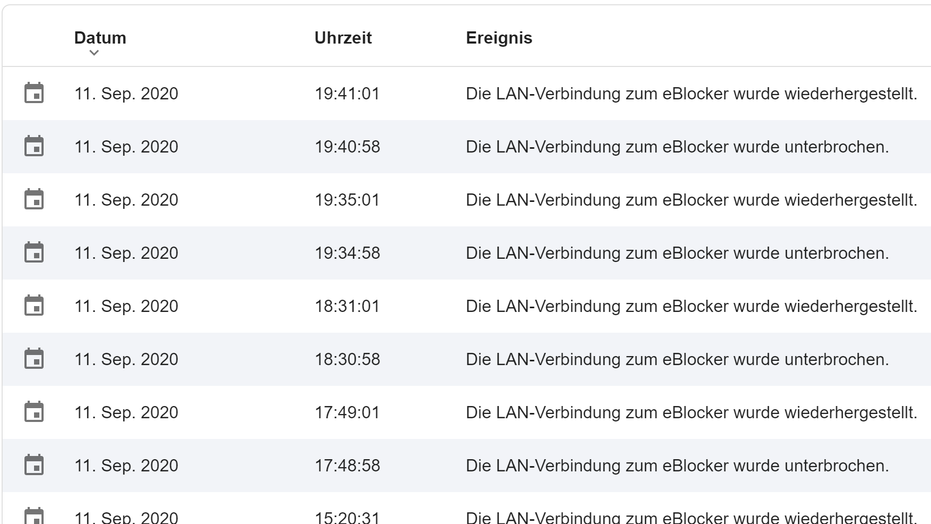Click calendar icon for 17:49:01 event
This screenshot has width=931, height=524.
(34, 412)
